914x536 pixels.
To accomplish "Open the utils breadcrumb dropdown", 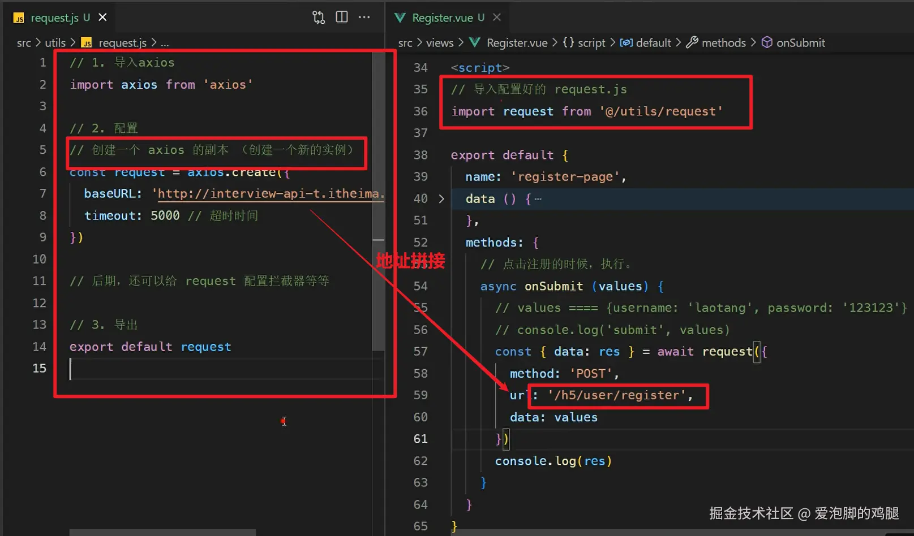I will [55, 43].
